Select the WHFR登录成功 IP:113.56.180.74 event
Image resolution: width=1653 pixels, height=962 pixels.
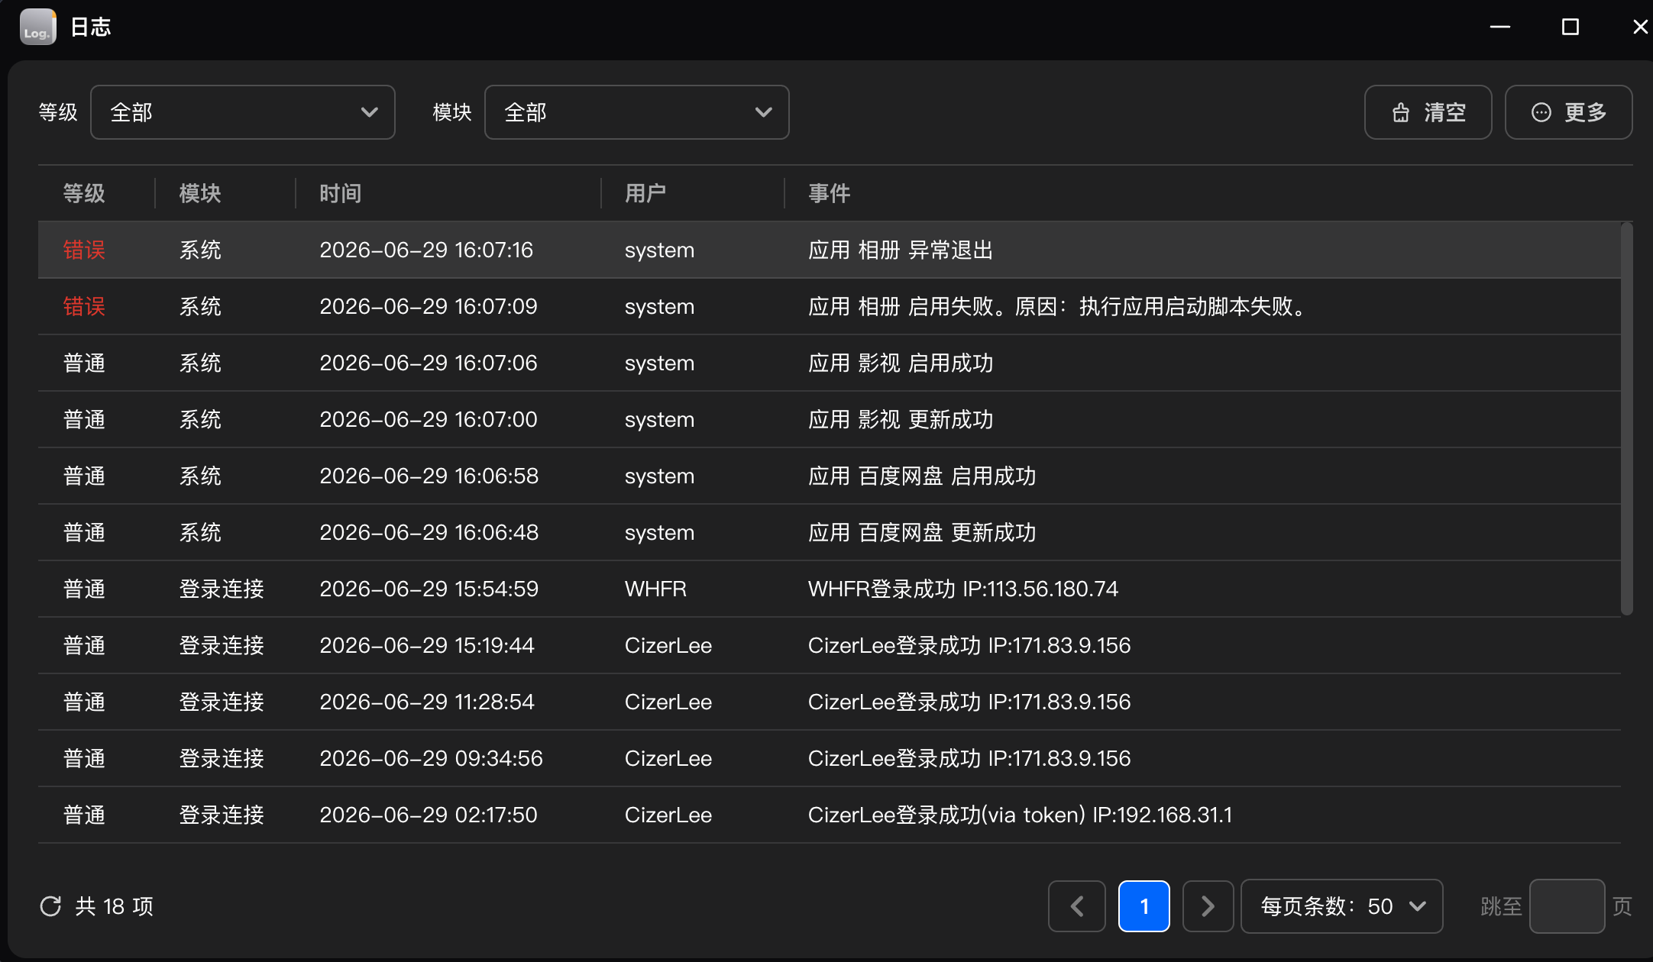(x=830, y=589)
